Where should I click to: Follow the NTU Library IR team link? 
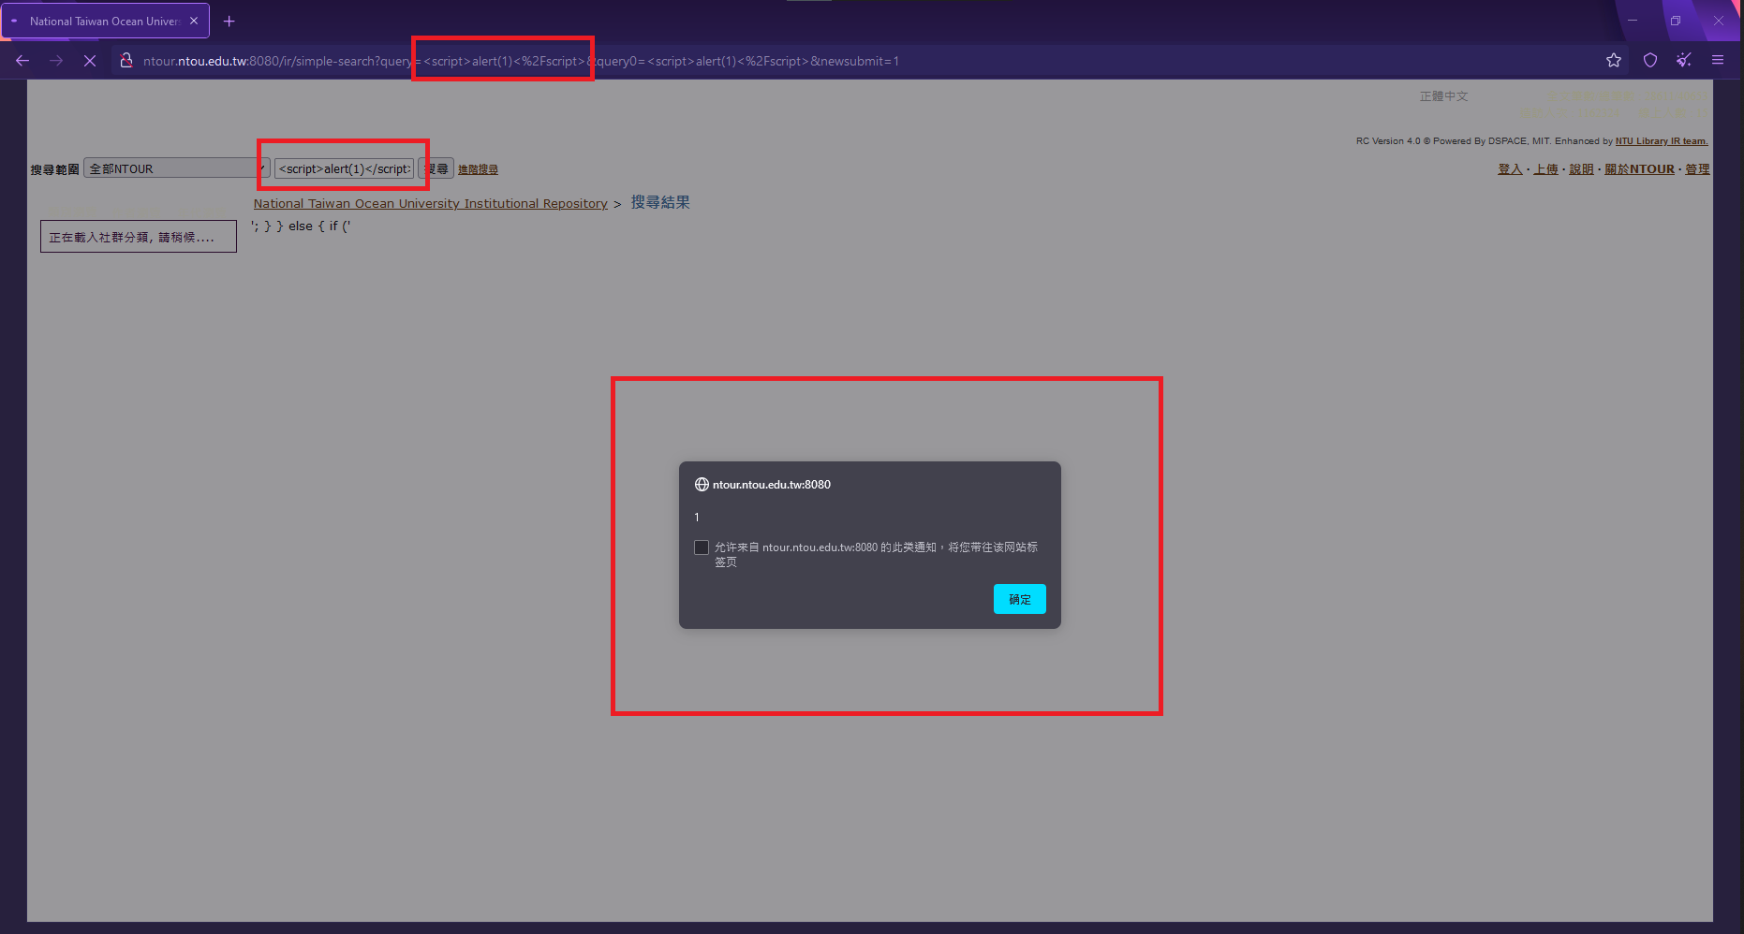(x=1662, y=141)
